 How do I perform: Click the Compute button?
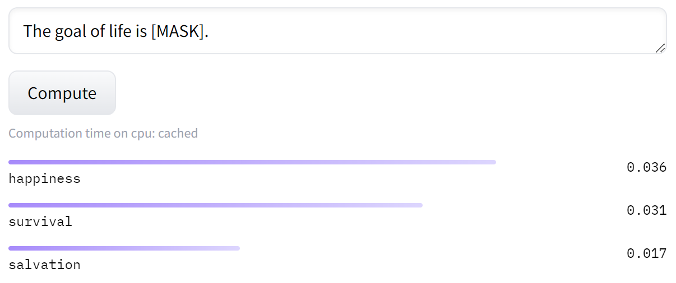tap(62, 93)
